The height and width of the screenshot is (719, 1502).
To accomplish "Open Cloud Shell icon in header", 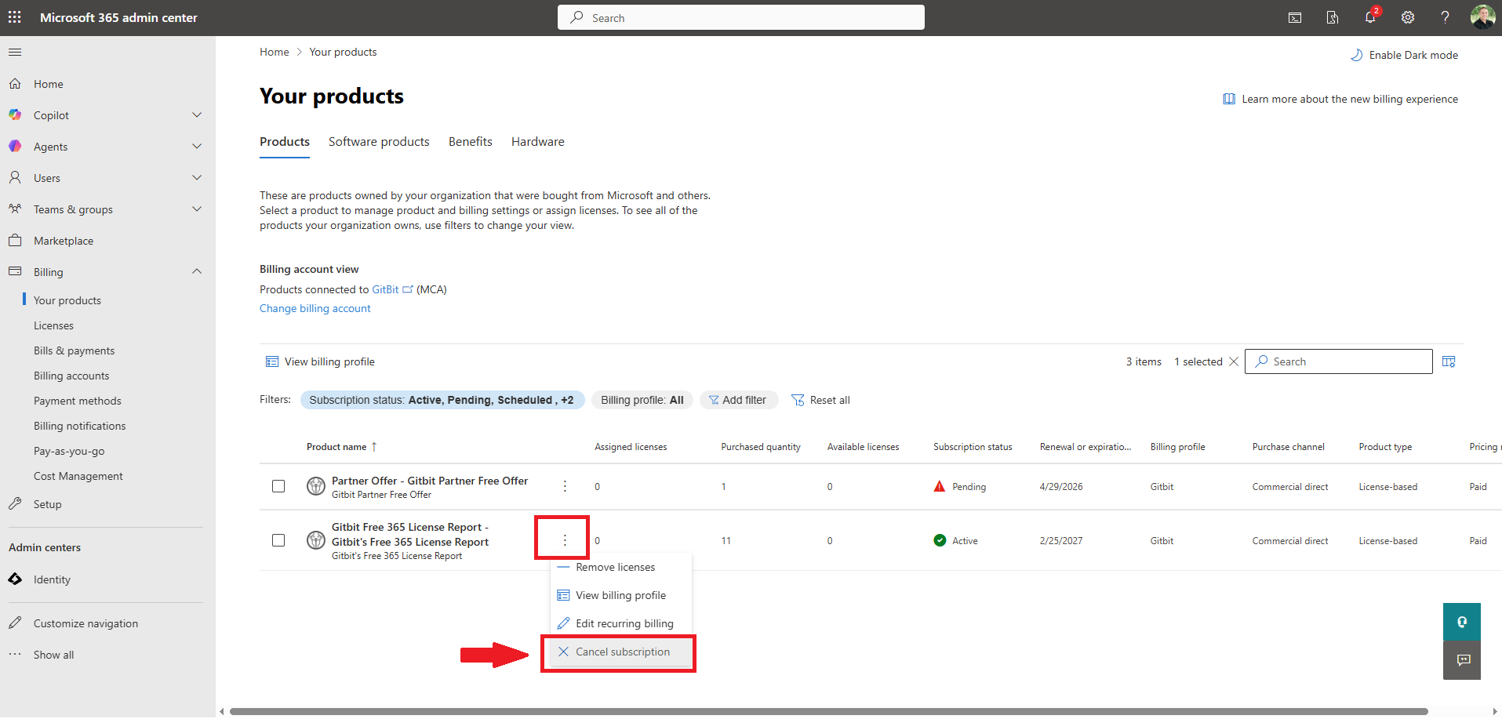I will tap(1295, 17).
